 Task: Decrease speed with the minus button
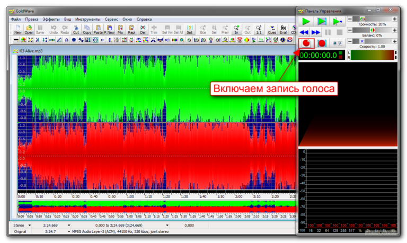(x=350, y=41)
